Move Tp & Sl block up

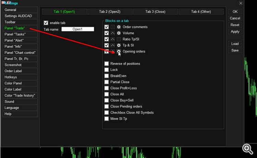tap(113, 45)
